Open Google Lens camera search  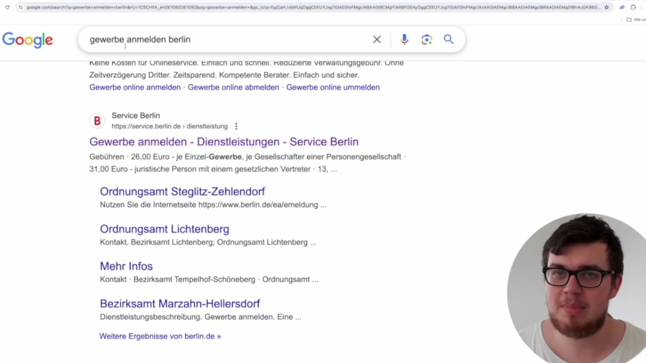click(x=426, y=39)
